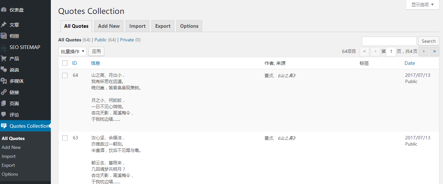Go to previous page with ‹ button

pos(376,51)
